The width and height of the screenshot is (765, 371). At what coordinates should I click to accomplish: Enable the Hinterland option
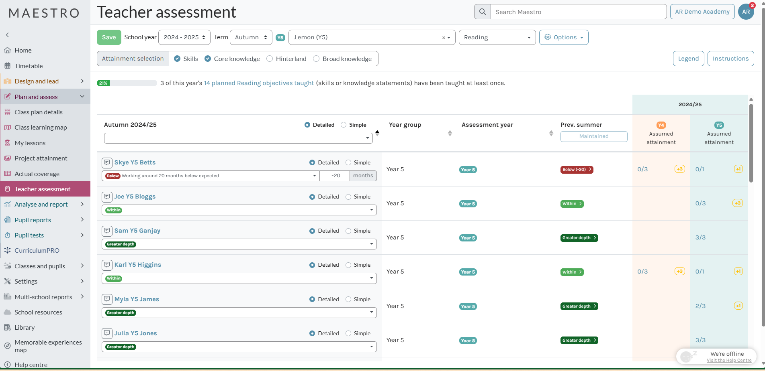click(270, 59)
